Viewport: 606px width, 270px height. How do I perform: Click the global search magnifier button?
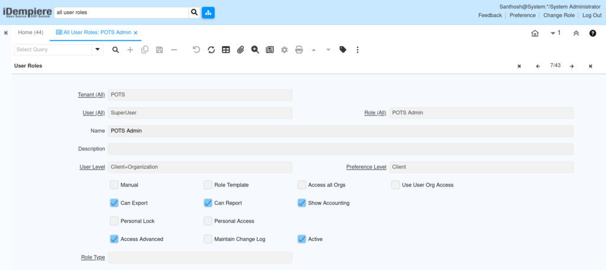click(194, 12)
